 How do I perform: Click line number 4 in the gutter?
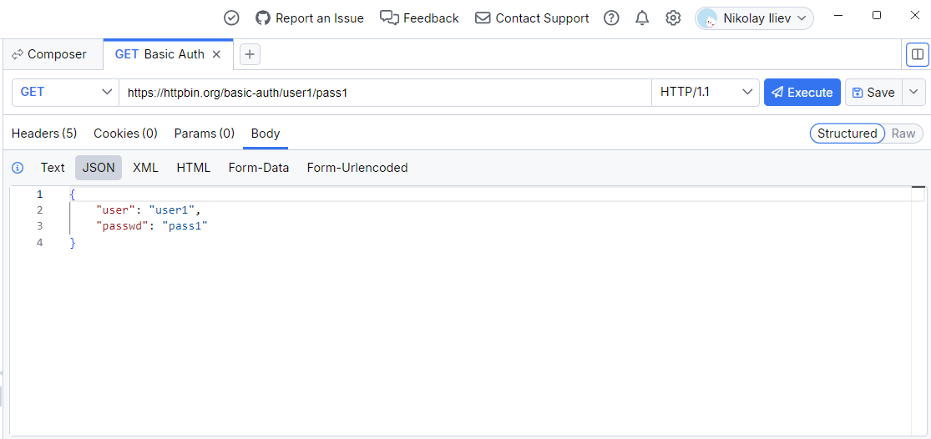40,242
